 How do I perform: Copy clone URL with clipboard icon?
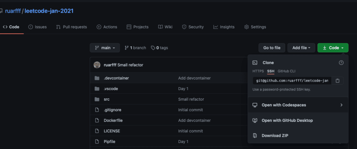pyautogui.click(x=338, y=81)
